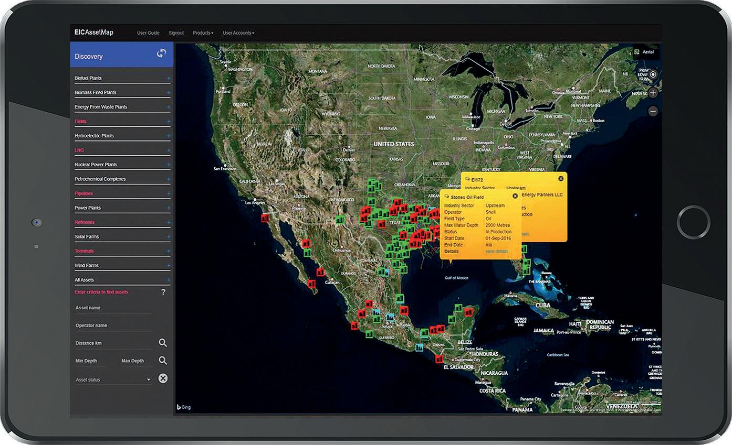Click the speech bubble icon beside Stones Oil Field
This screenshot has height=445, width=732.
coord(447,197)
